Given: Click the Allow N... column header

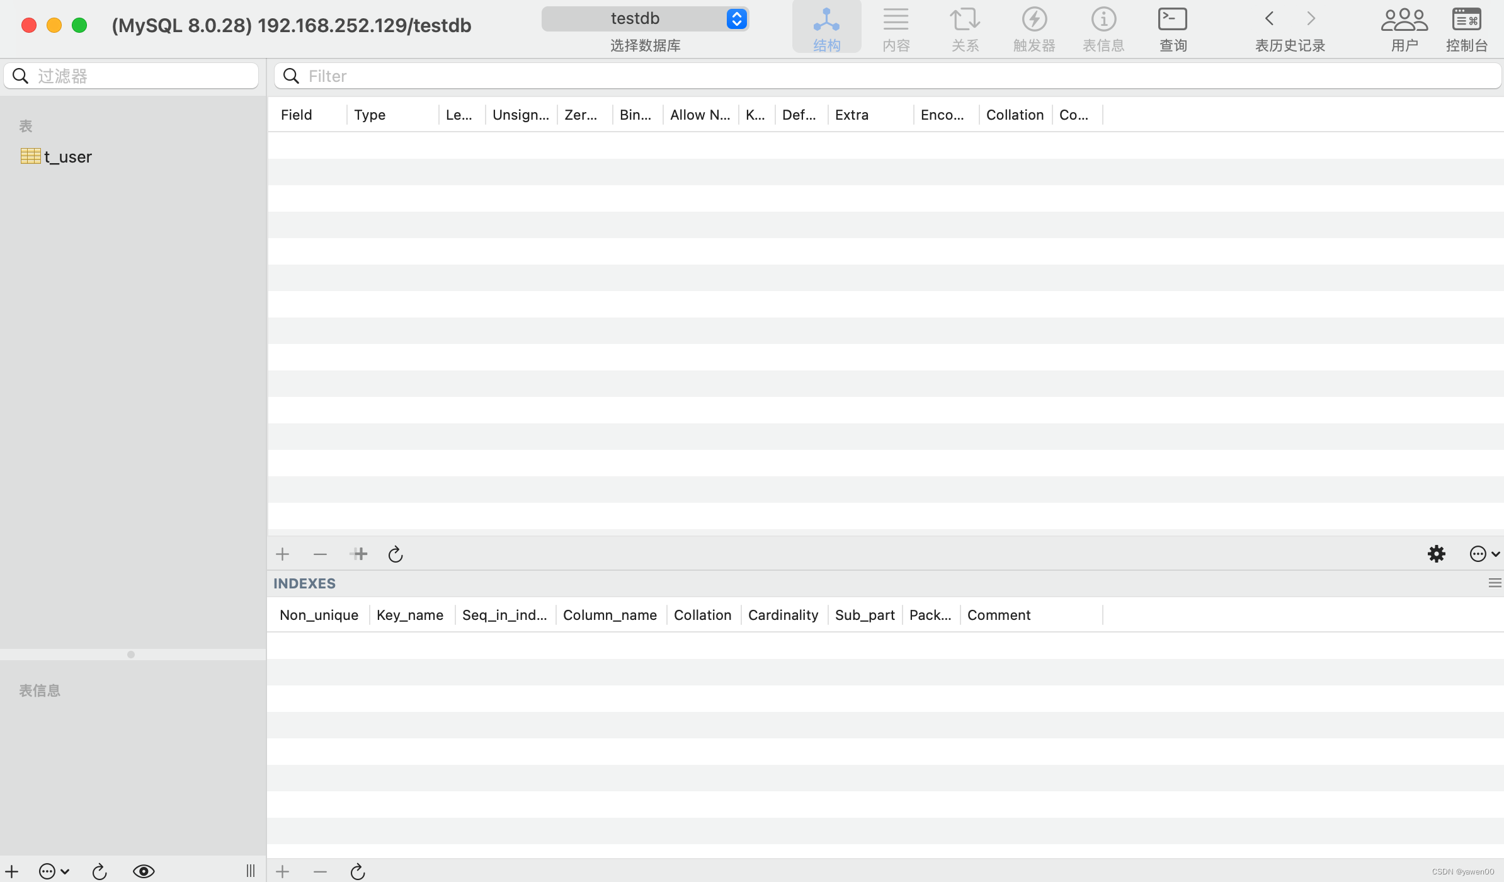Looking at the screenshot, I should click(700, 115).
